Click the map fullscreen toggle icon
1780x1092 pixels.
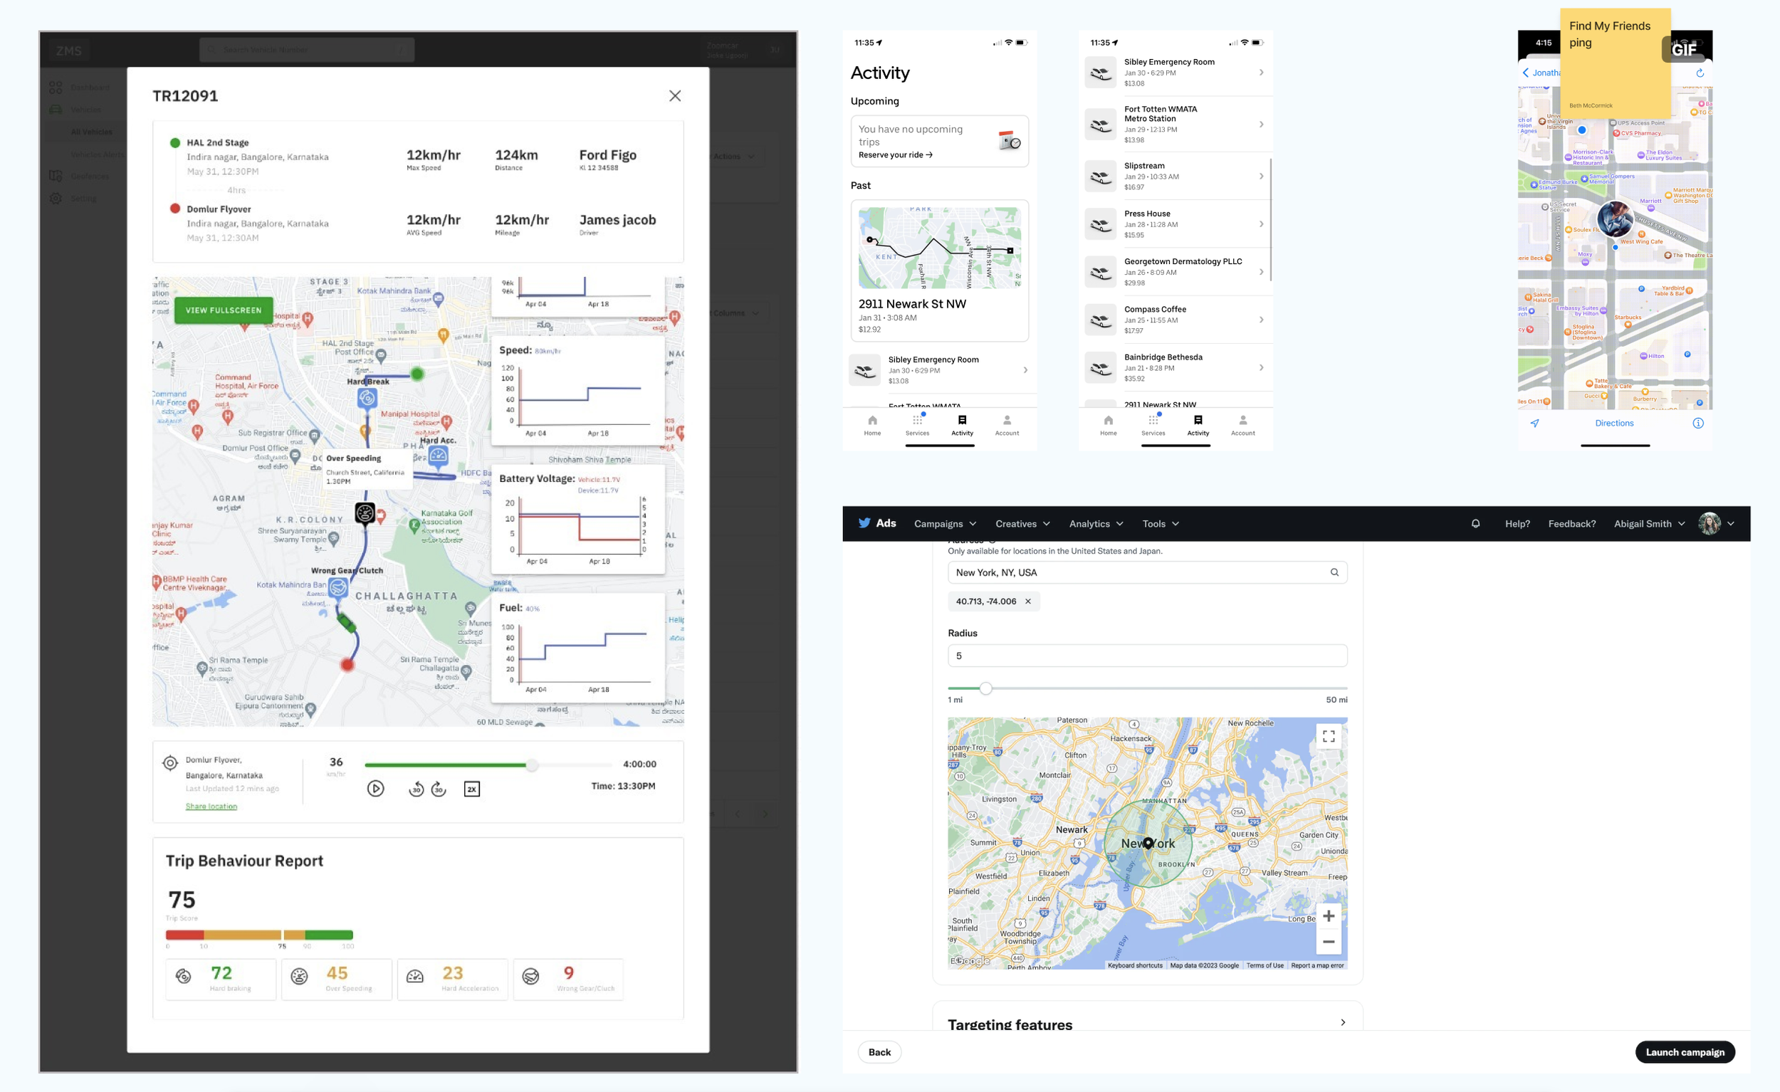(1328, 736)
